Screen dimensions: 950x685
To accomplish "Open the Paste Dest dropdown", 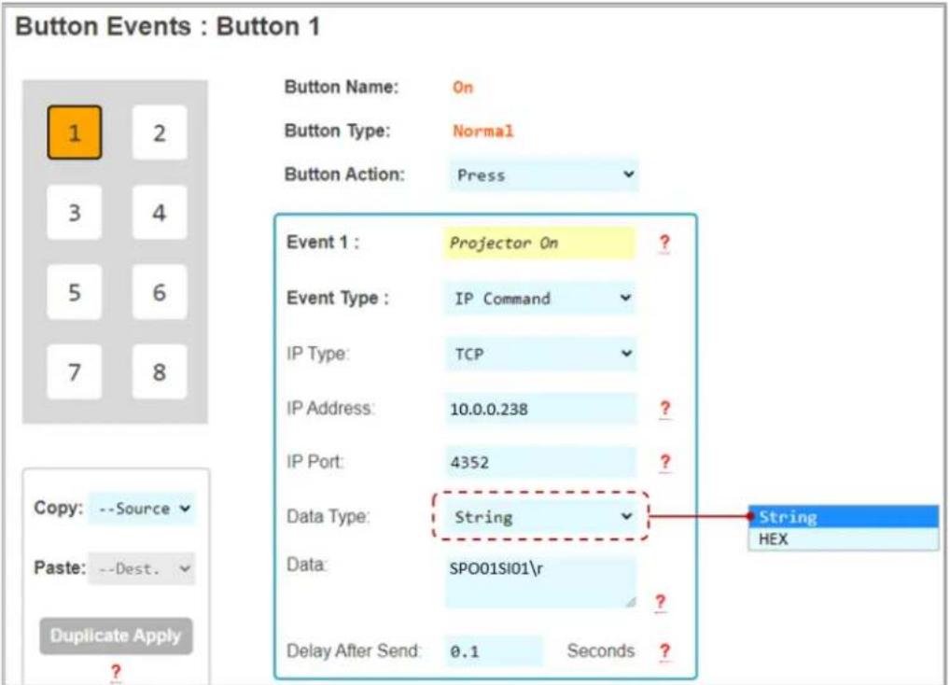I will (x=143, y=568).
